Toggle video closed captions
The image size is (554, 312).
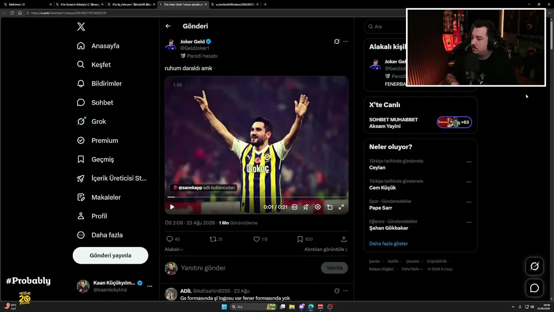(294, 207)
